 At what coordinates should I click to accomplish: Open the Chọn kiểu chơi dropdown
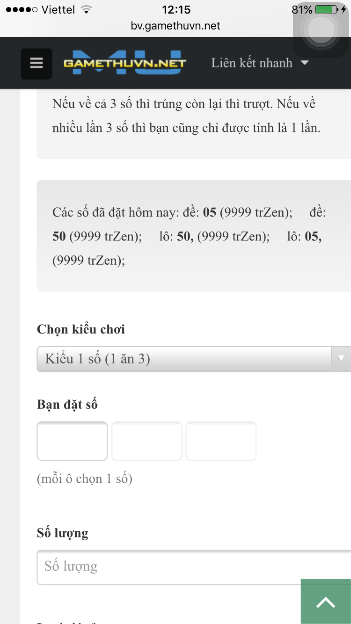[x=194, y=359]
